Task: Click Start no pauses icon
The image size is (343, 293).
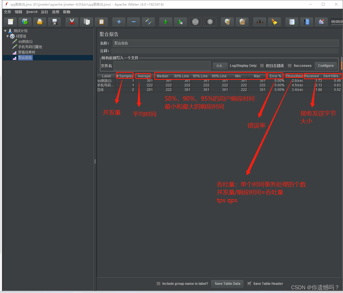Action: click(181, 22)
